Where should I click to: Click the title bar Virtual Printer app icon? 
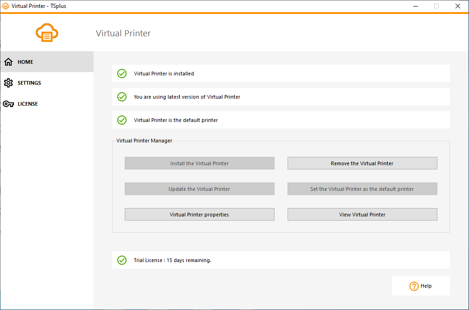(x=6, y=6)
